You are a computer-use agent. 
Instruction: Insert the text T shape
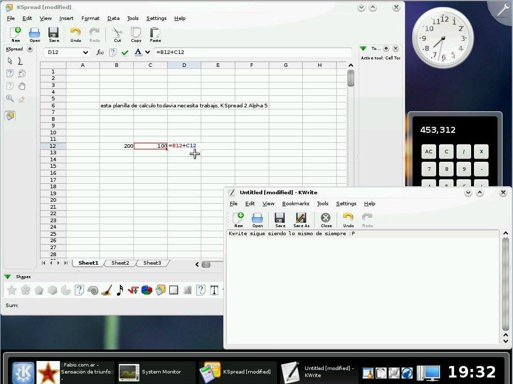[214, 290]
